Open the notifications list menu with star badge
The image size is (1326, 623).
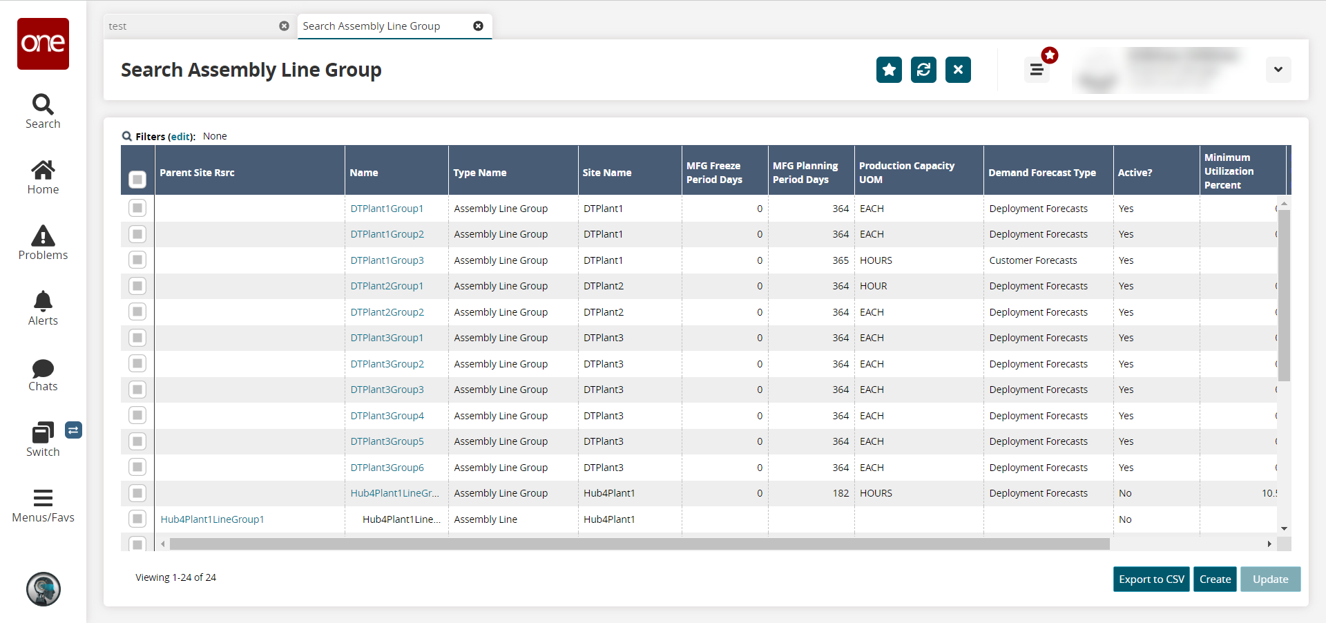tap(1037, 70)
